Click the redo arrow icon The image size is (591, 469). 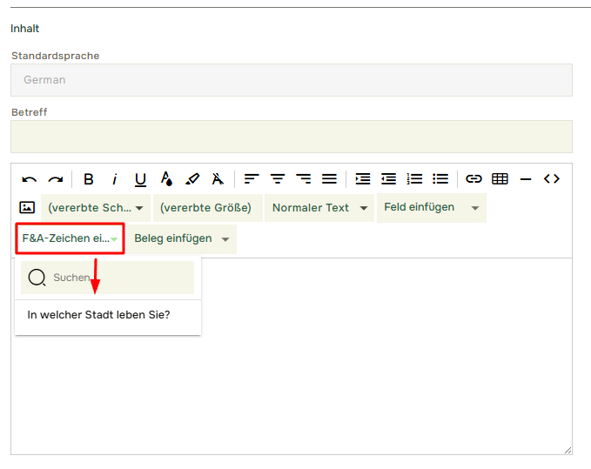coord(56,179)
